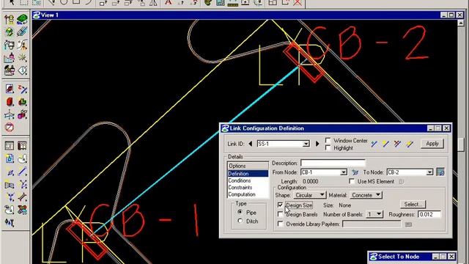Check the Use MS Element box
Screen dimensions: 469x264
pyautogui.click(x=352, y=181)
